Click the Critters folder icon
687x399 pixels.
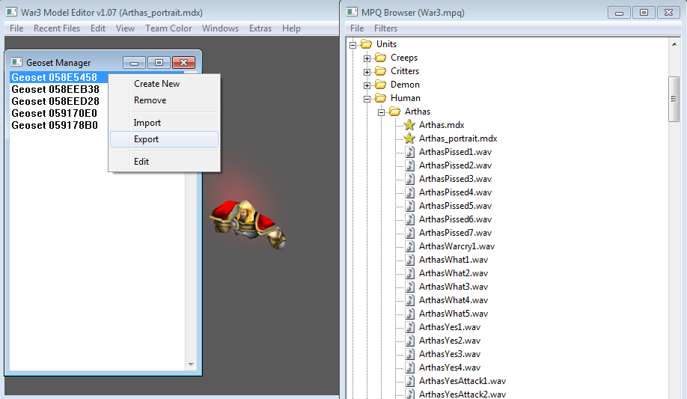pyautogui.click(x=381, y=71)
